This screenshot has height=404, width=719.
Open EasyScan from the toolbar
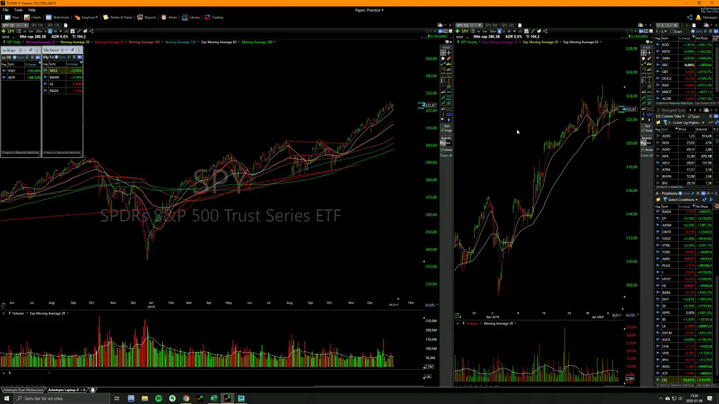tap(87, 17)
